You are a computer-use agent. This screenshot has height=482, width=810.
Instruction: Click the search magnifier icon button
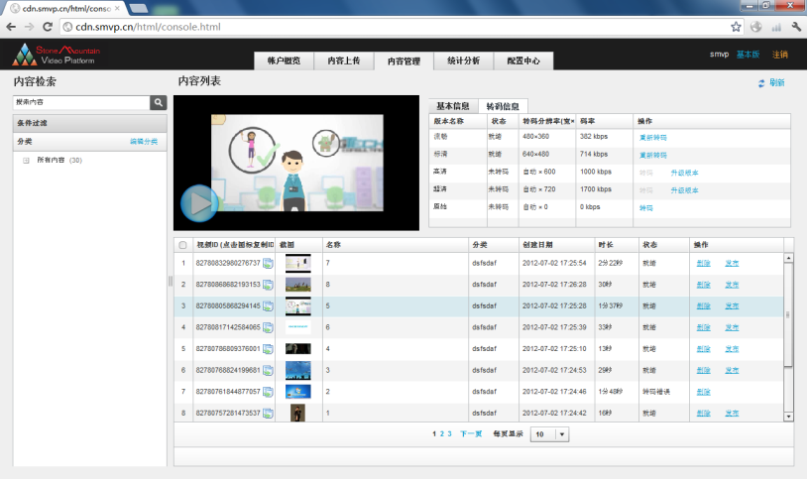[159, 102]
